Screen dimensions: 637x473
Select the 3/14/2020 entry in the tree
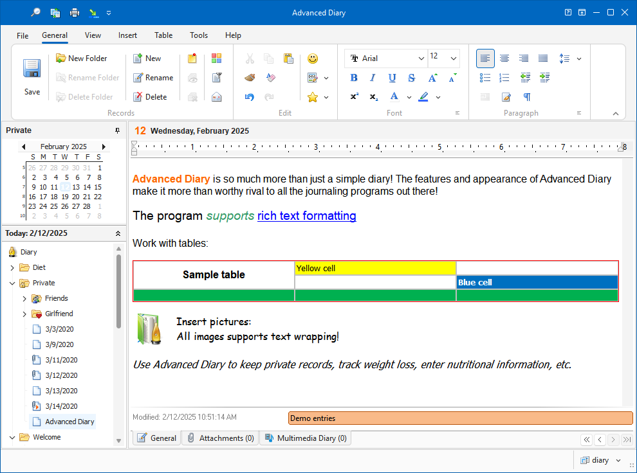[x=61, y=406]
